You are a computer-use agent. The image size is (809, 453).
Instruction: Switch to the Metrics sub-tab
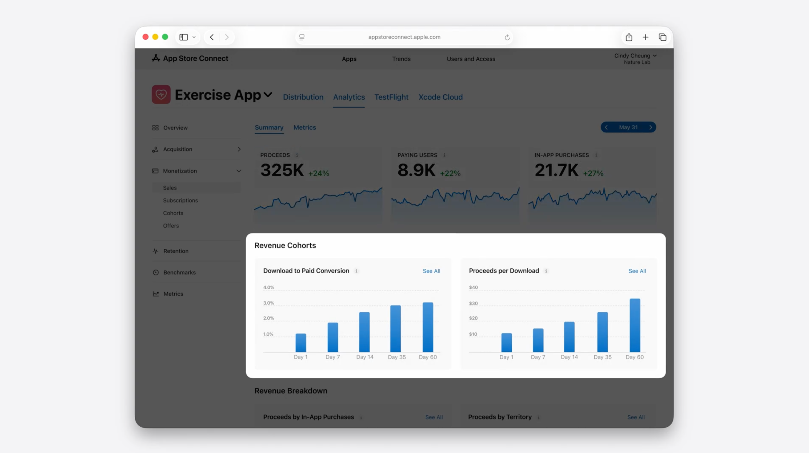pyautogui.click(x=305, y=127)
